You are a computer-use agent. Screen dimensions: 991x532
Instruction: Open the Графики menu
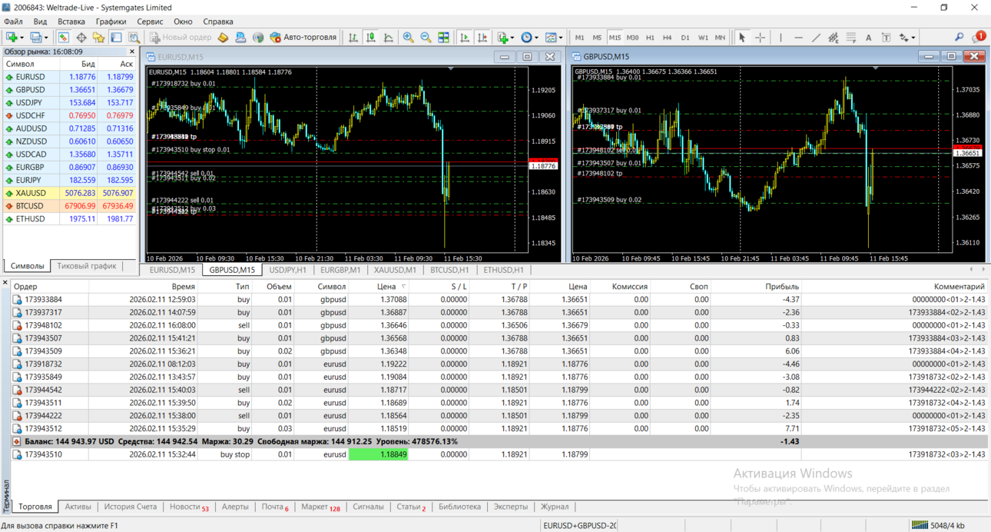111,22
